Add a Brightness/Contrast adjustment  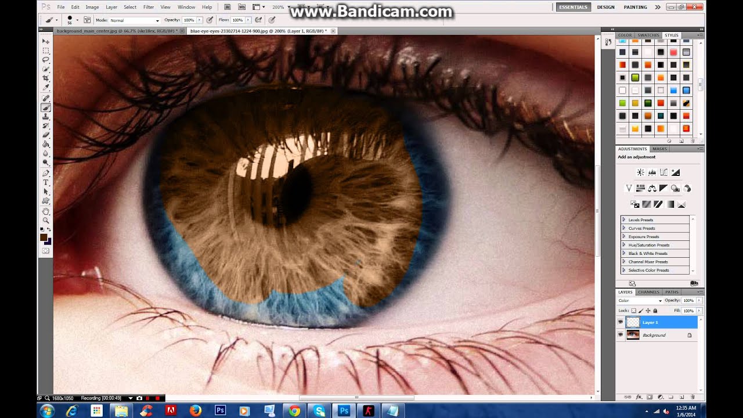click(640, 172)
